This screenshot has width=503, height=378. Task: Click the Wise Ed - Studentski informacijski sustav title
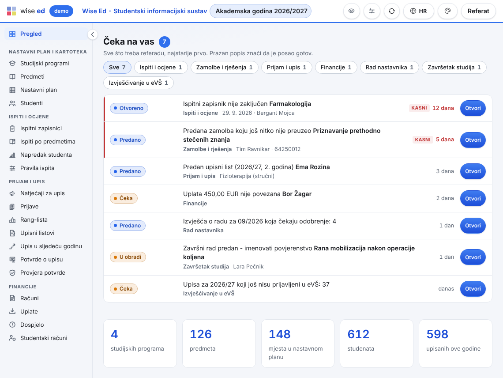pos(144,11)
